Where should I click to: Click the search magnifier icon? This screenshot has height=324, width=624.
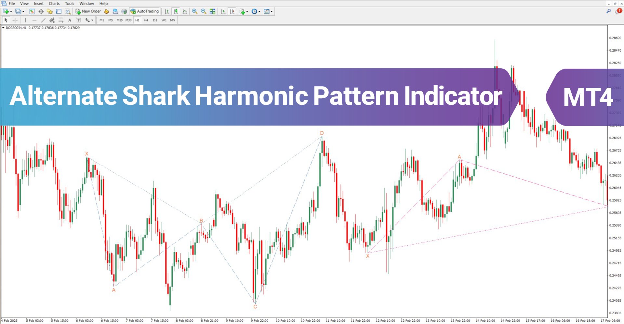pyautogui.click(x=608, y=11)
